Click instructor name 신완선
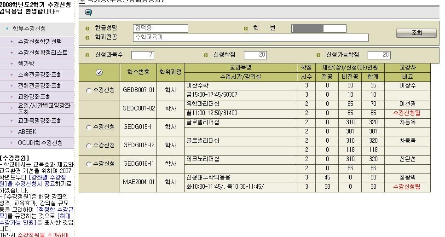Viewport: 445px width, 237px height. 407,159
